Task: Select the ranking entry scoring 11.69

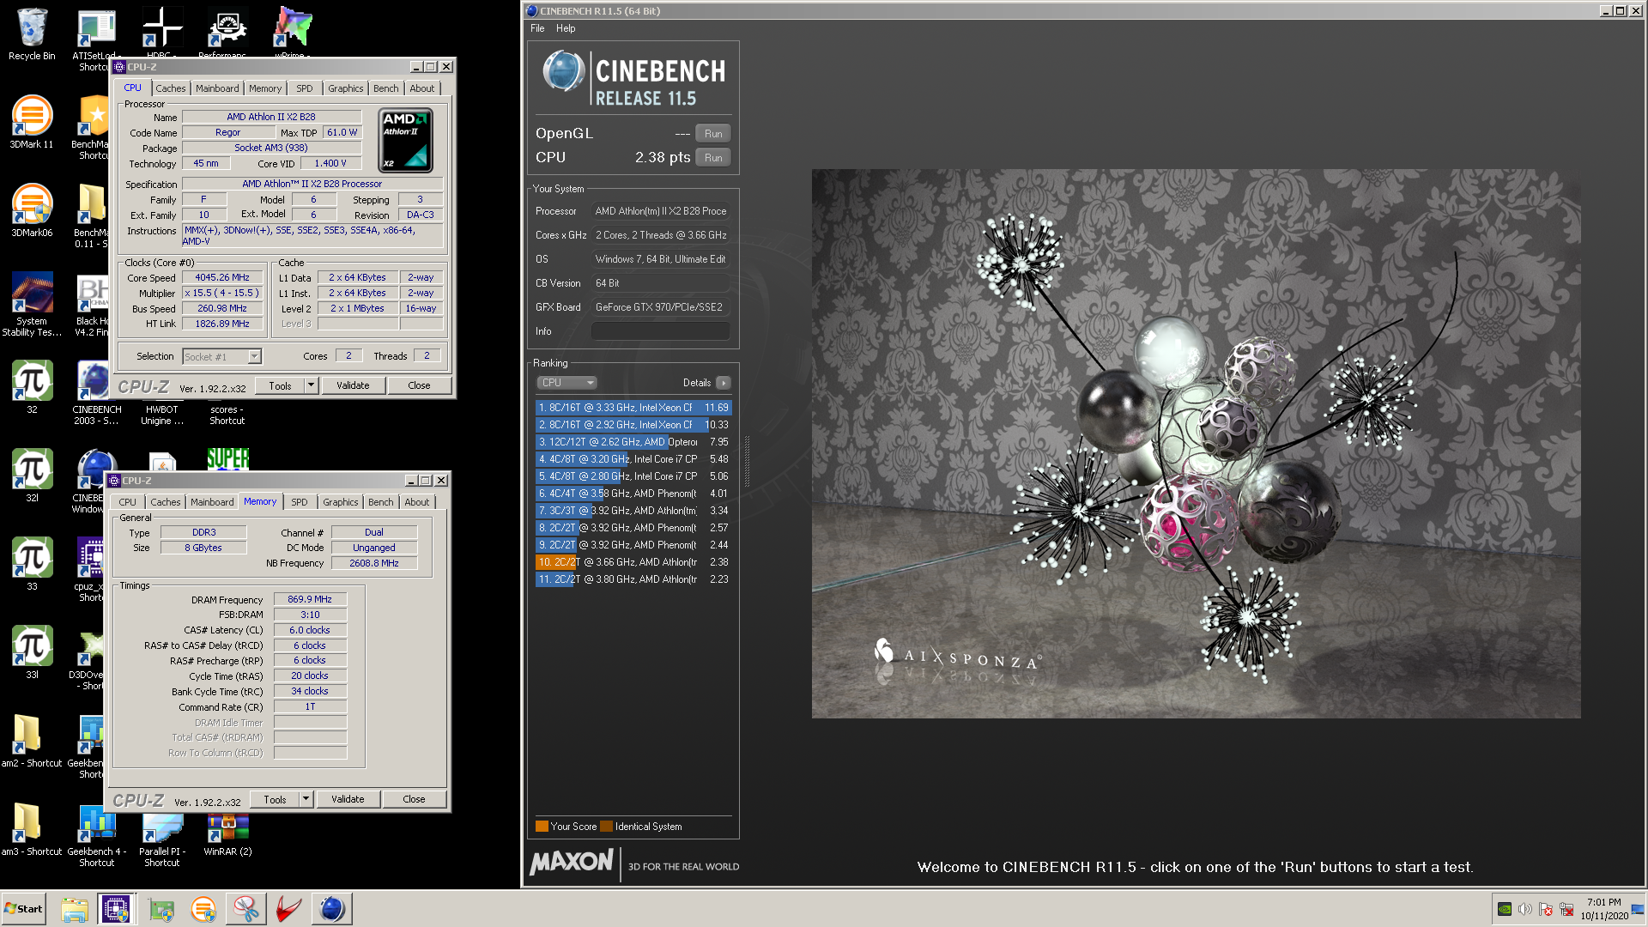Action: click(633, 408)
